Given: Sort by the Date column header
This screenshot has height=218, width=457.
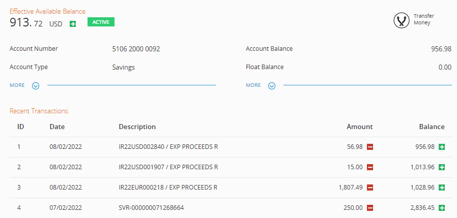Looking at the screenshot, I should click(57, 127).
